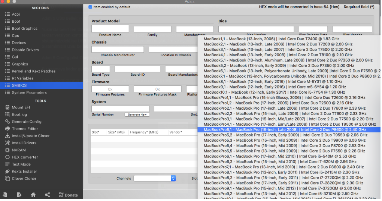Image resolution: width=382 pixels, height=201 pixels.
Task: Select MacBookPro9,2 13-inch Mid 2012
Action: [289, 194]
